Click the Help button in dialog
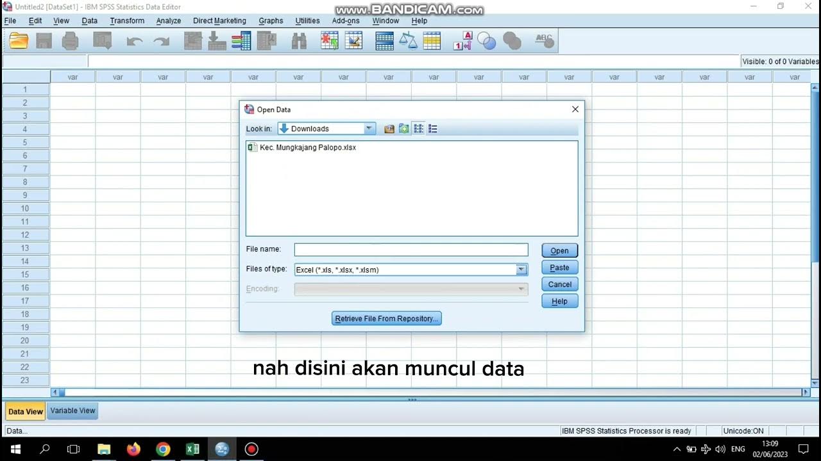821x461 pixels. click(559, 301)
